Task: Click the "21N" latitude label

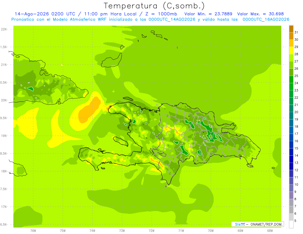Action: coord(4,65)
